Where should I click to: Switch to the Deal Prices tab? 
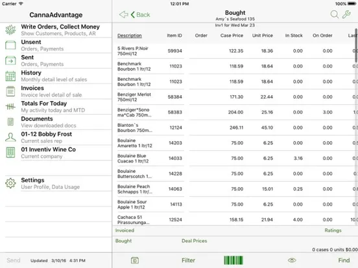click(x=195, y=241)
